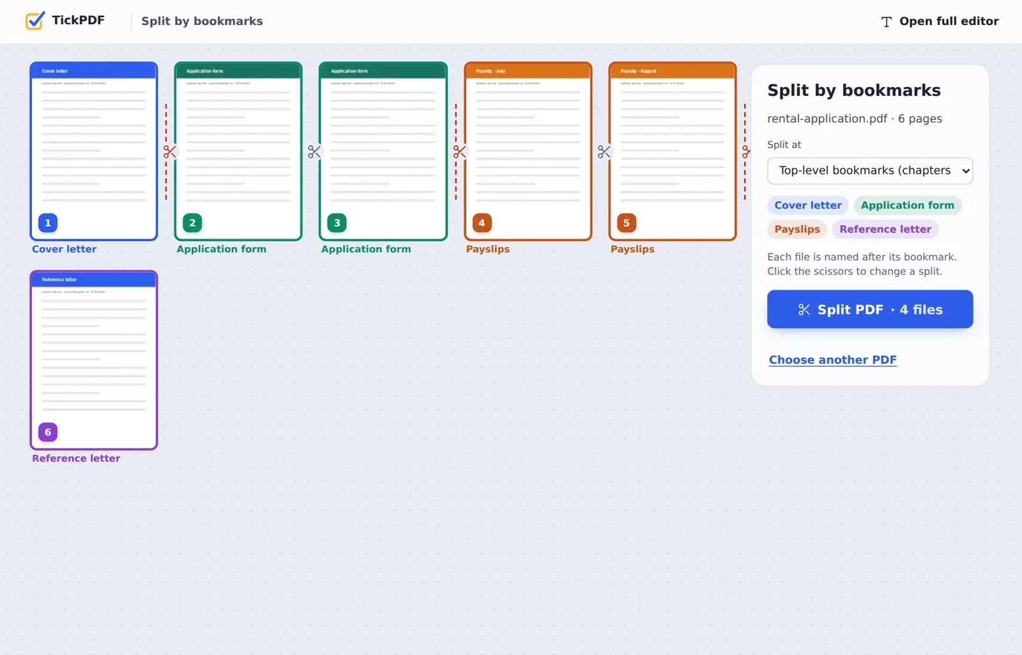Click the green page number 2 badge

pos(192,223)
